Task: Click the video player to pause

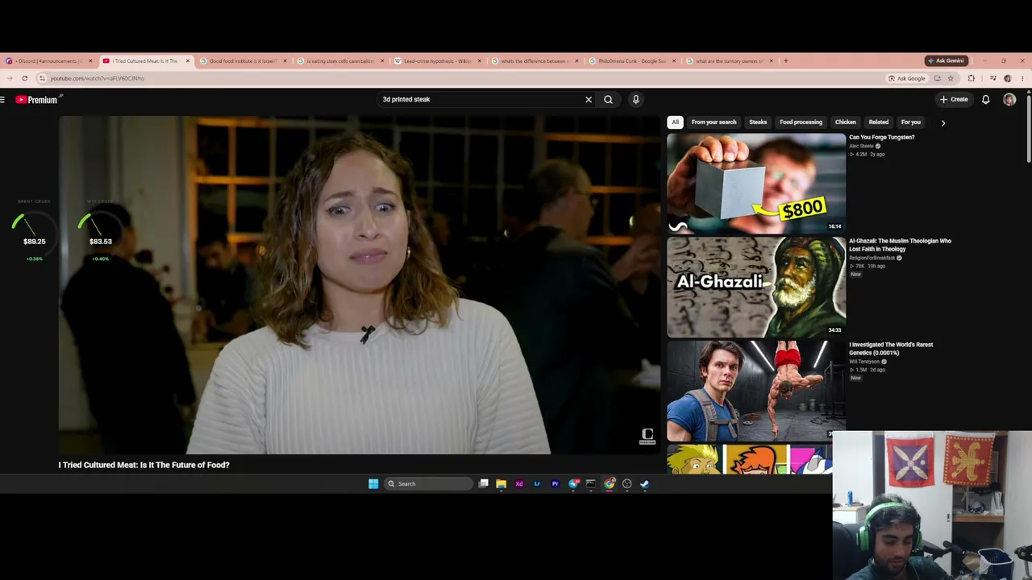Action: [x=360, y=285]
